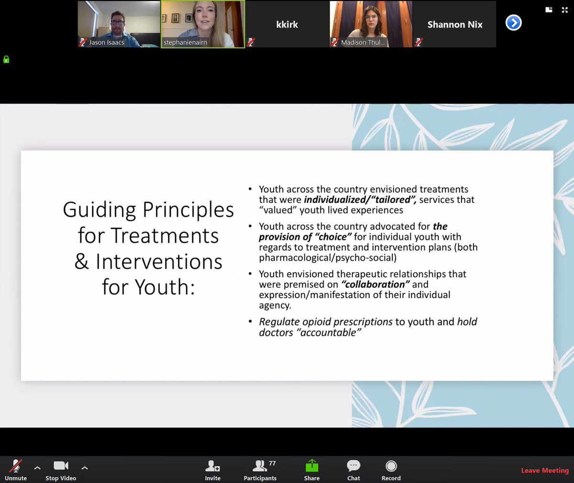Click bold text 'individualized/"tailored",'

click(x=360, y=200)
